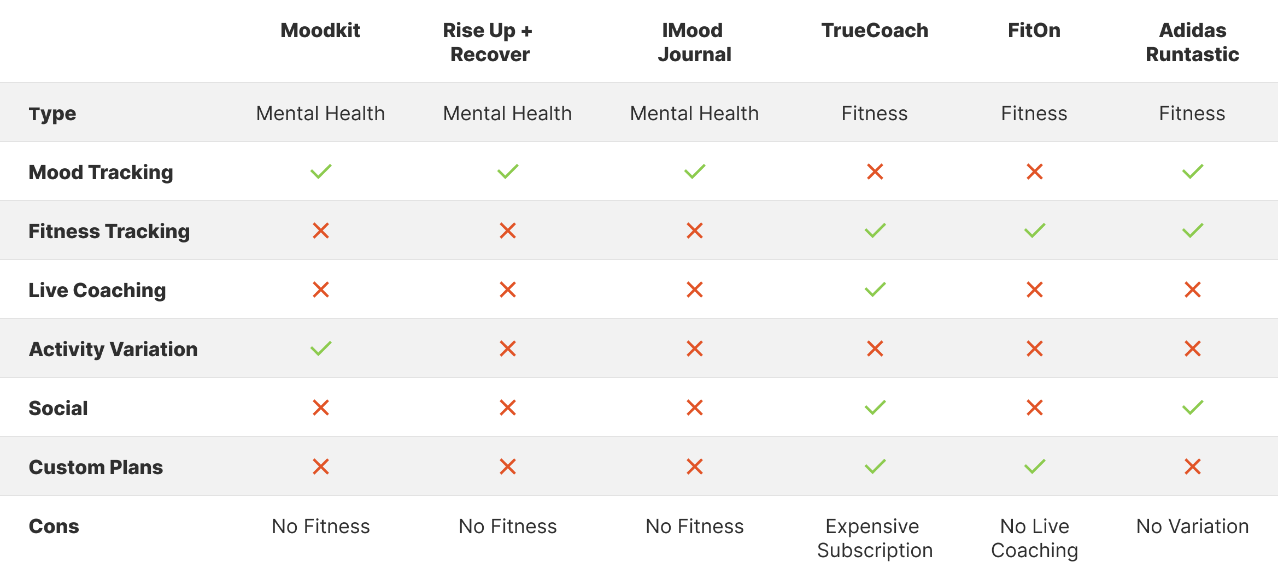The height and width of the screenshot is (579, 1278).
Task: Click the Activity Variation row label
Action: tap(113, 349)
